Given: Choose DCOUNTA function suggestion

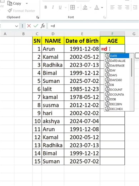Looking at the screenshot, I should (117, 94).
